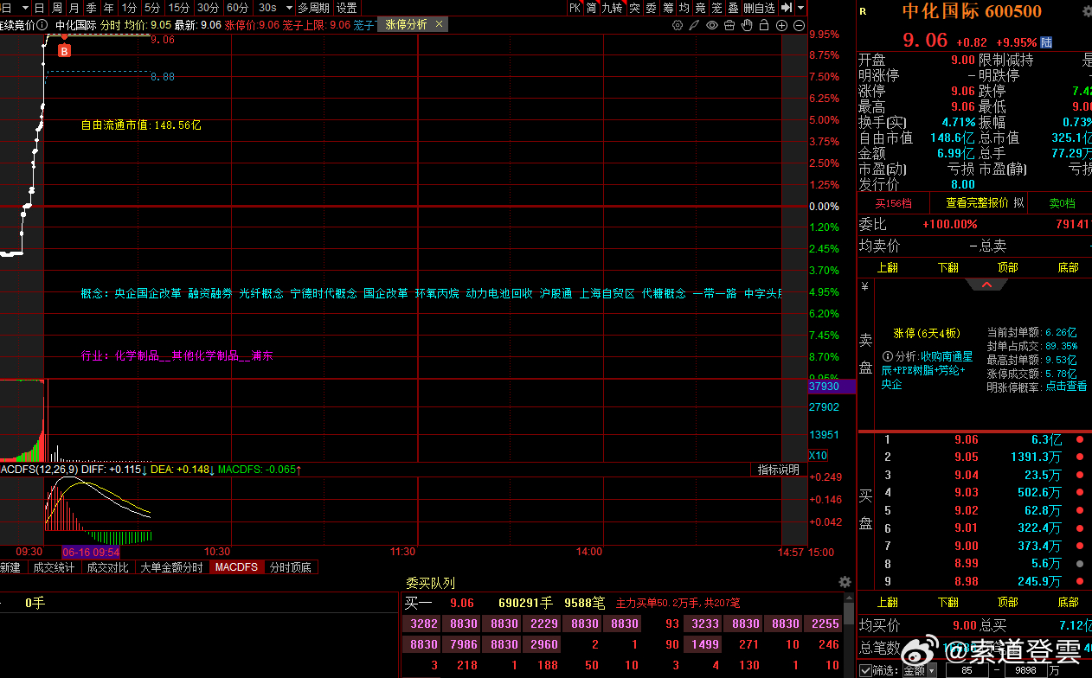This screenshot has width=1092, height=678.
Task: Click the 叠 overlay button
Action: (x=734, y=8)
